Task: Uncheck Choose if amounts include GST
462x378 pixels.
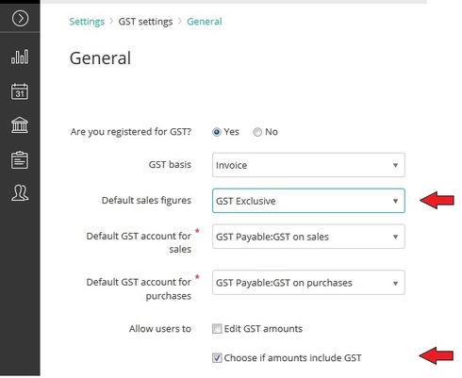Action: click(217, 357)
